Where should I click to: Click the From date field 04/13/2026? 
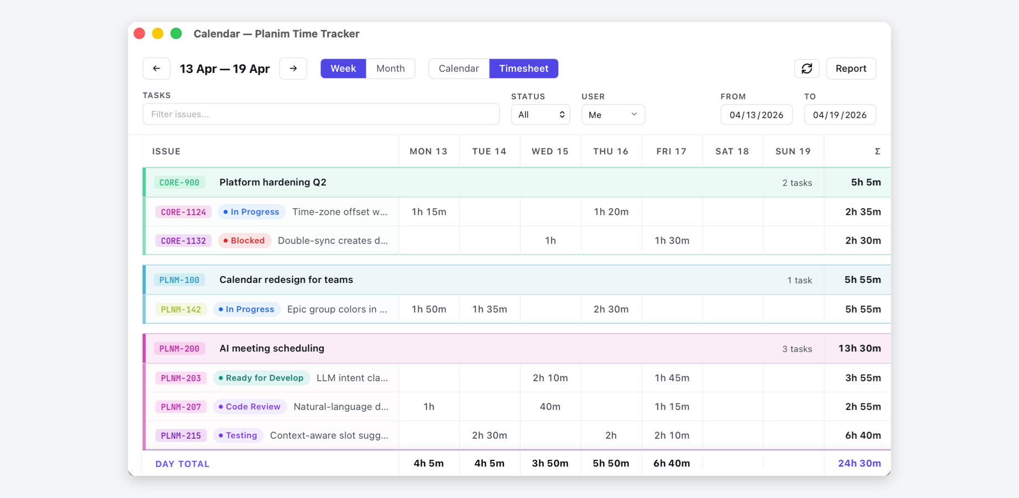tap(756, 115)
